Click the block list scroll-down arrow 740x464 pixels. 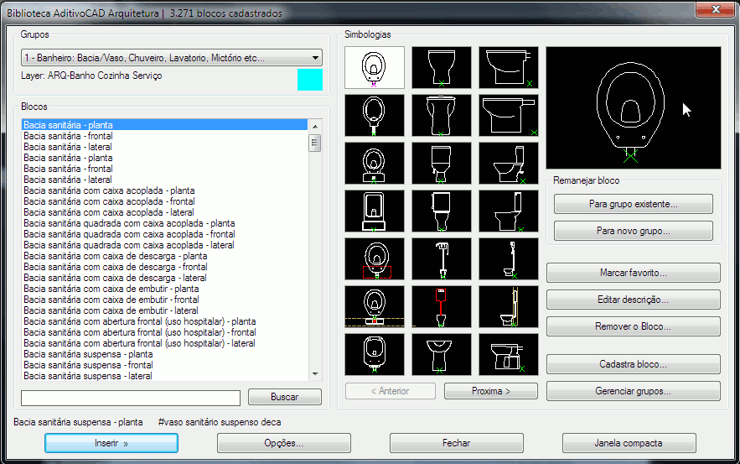click(x=315, y=374)
